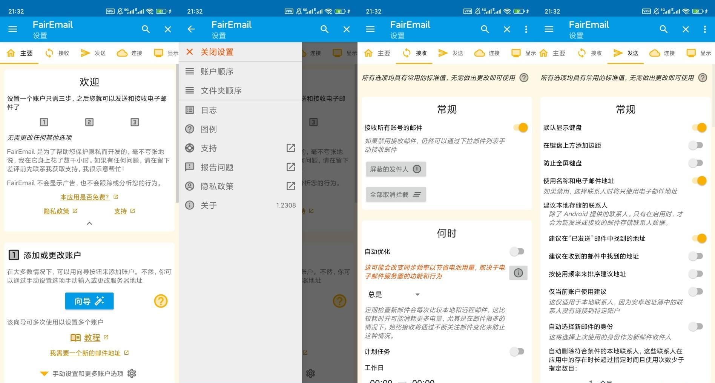Enable the 自动优化 switch

coord(517,252)
